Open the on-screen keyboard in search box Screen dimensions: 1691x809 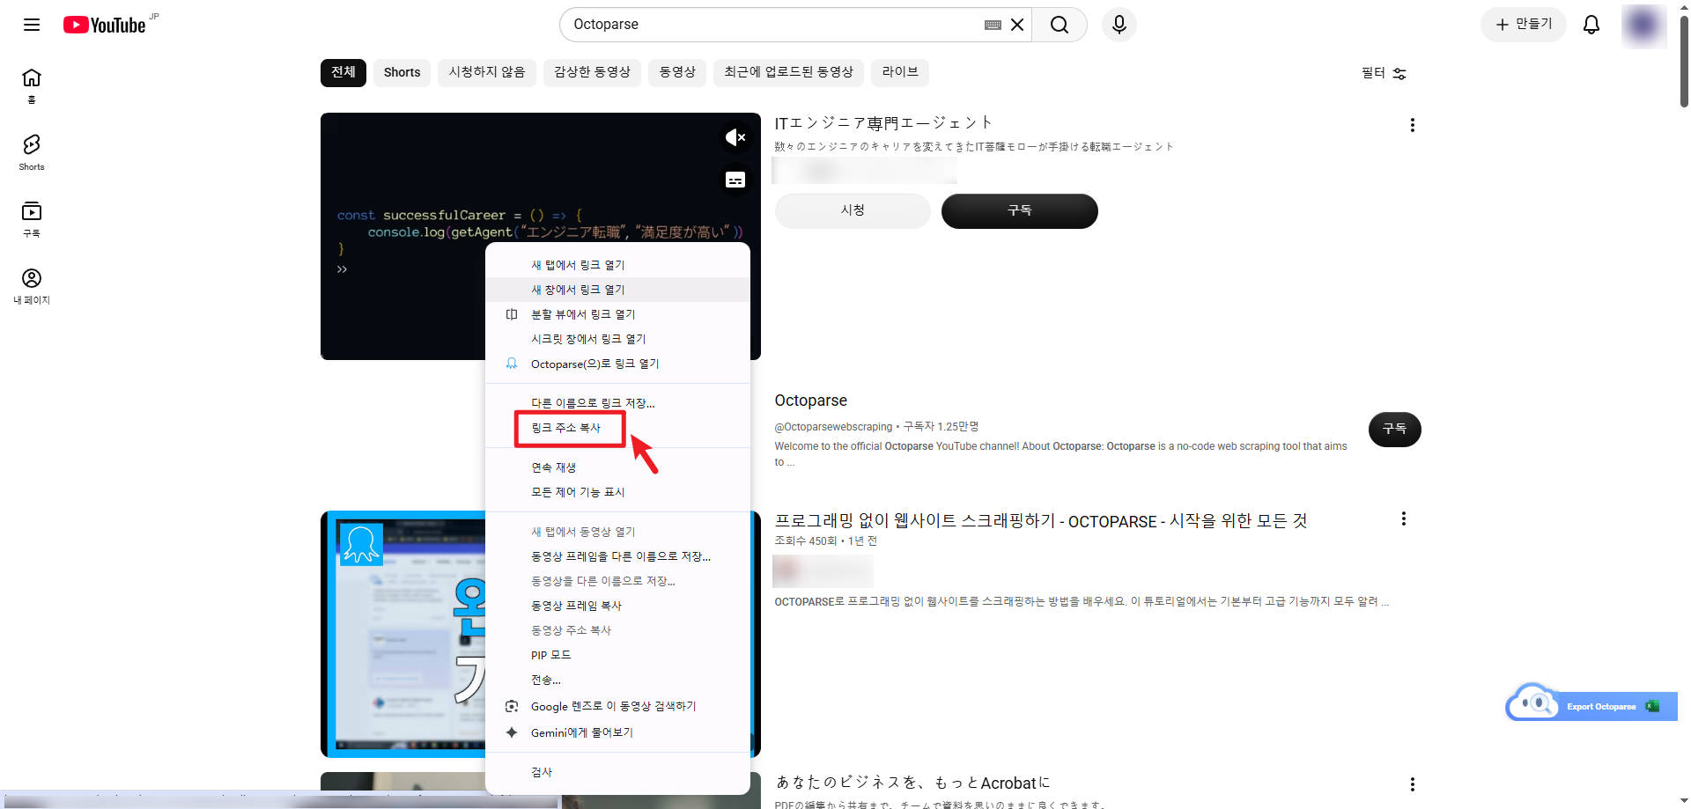click(x=993, y=25)
